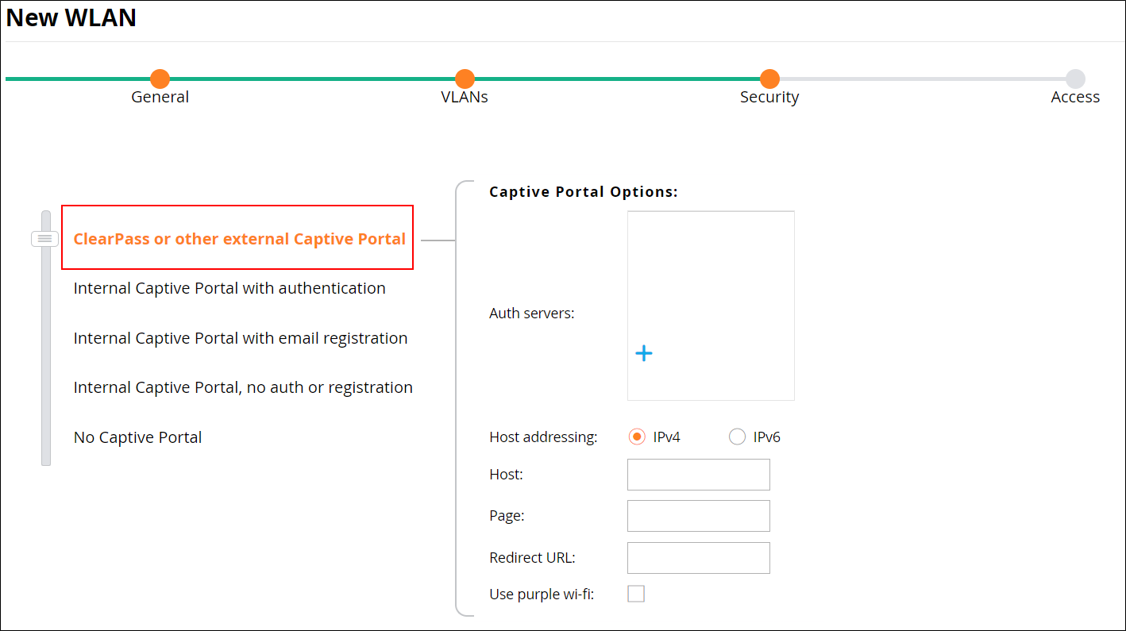
Task: Select the IPv6 host addressing radio button
Action: (x=737, y=437)
